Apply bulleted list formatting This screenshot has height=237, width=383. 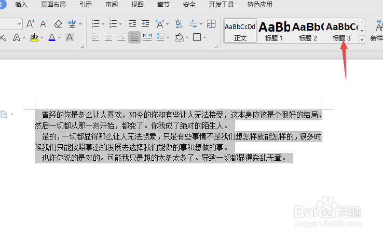click(95, 24)
